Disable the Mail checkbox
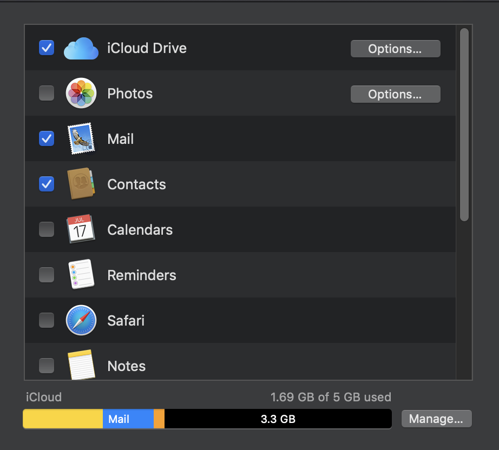 47,138
